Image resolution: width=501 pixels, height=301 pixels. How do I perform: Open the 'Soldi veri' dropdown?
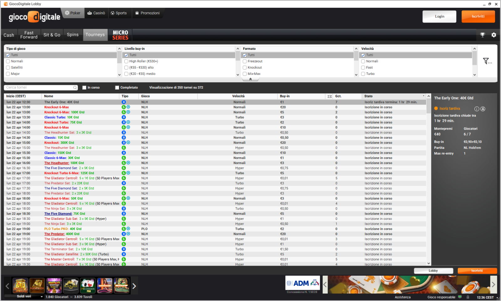(42, 297)
